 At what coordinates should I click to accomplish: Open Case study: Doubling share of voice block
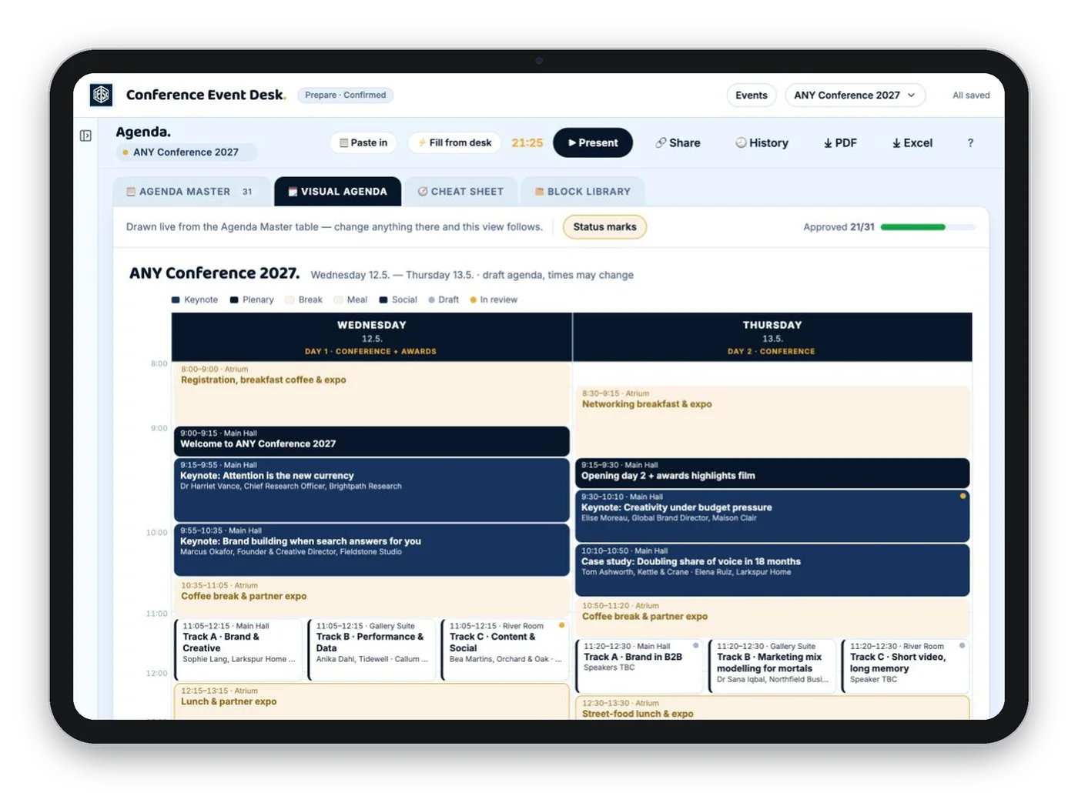pyautogui.click(x=772, y=570)
